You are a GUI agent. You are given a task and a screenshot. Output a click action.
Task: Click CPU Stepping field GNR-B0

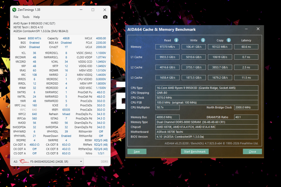(x=207, y=93)
